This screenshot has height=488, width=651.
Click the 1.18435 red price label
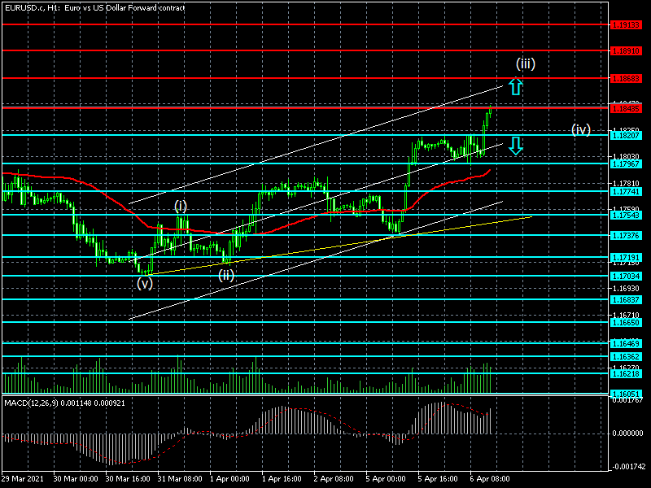click(626, 109)
